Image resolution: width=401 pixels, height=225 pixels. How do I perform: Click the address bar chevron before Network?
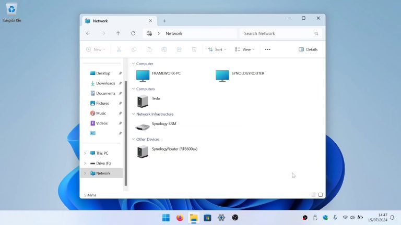tap(159, 33)
